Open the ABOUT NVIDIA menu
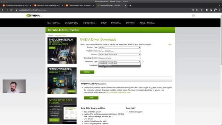Image resolution: width=222 pixels, height=125 pixels. (147, 23)
